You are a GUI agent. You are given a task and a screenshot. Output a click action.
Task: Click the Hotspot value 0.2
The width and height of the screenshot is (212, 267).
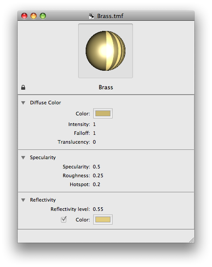[96, 184]
